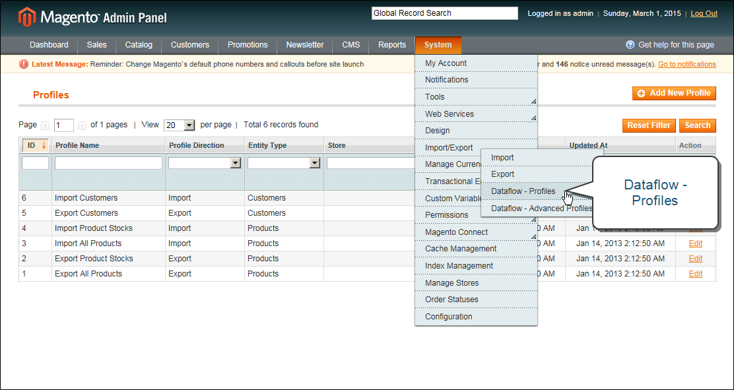Viewport: 734px width, 390px height.
Task: Click the Export Customers row name
Action: tap(86, 213)
